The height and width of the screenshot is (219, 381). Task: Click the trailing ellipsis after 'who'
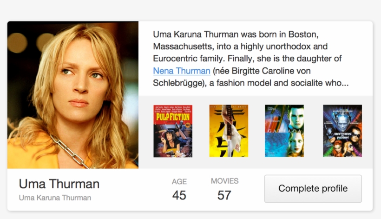pyautogui.click(x=345, y=84)
